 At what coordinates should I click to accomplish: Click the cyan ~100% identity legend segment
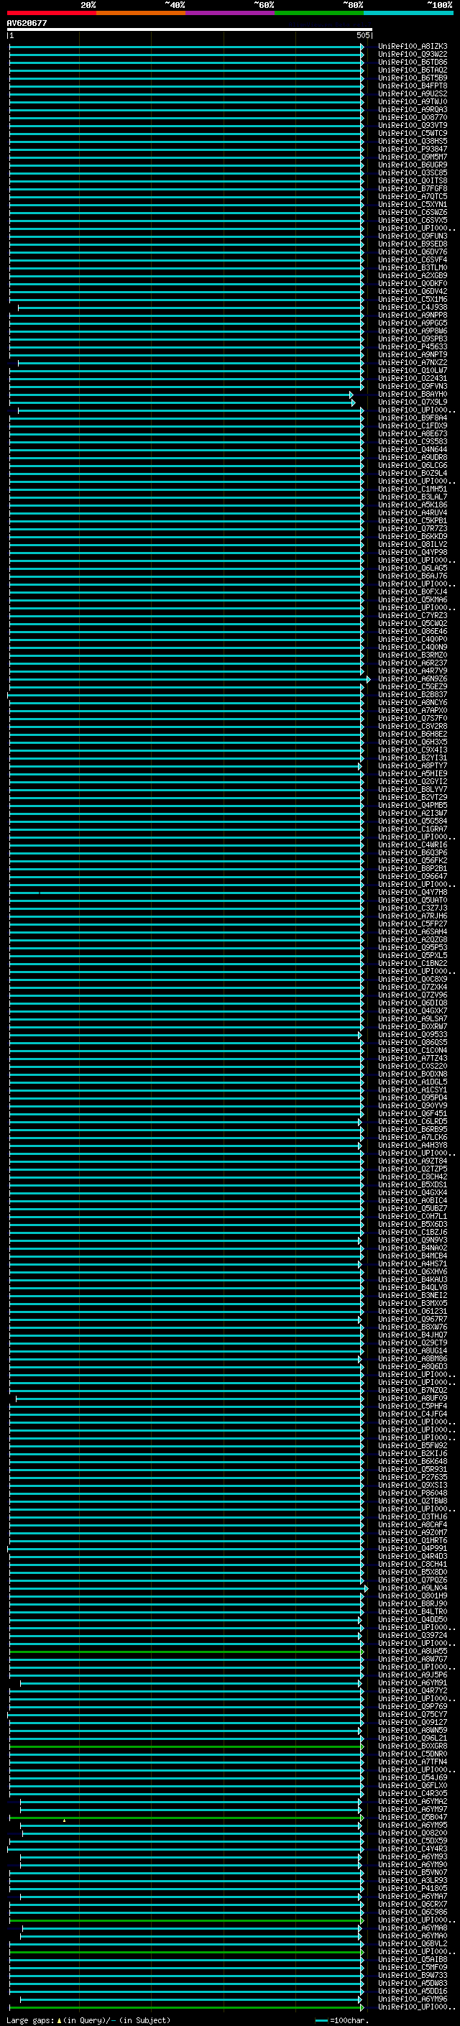pos(408,13)
